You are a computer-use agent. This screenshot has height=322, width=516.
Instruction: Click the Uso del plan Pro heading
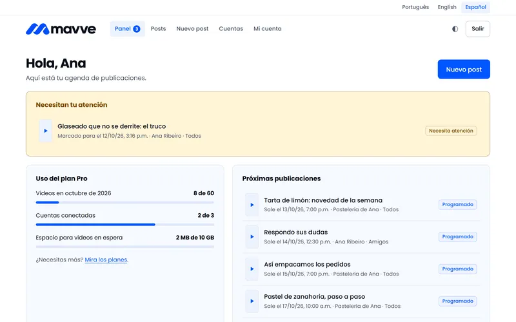click(61, 179)
